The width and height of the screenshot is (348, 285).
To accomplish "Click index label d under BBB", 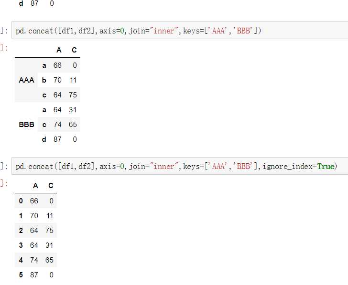I will click(44, 139).
